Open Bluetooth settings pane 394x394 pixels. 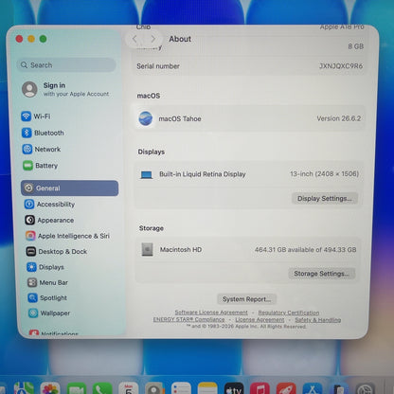click(43, 133)
